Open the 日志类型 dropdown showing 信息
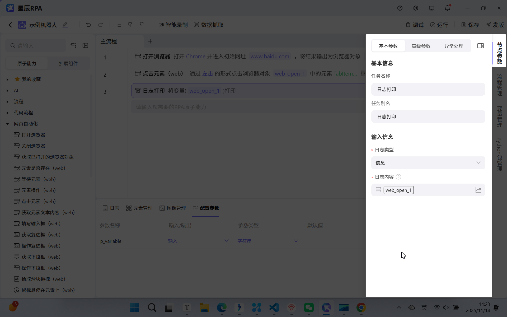The width and height of the screenshot is (507, 317). (x=428, y=163)
